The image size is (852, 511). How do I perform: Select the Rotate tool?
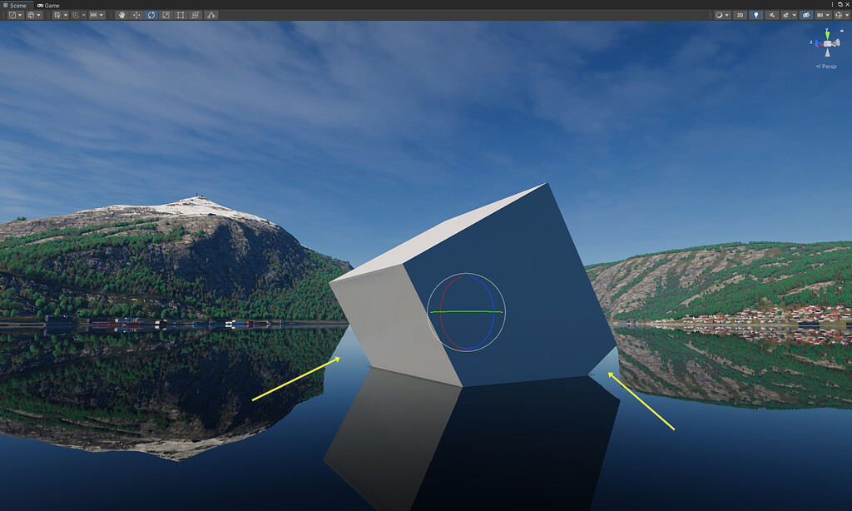[151, 14]
